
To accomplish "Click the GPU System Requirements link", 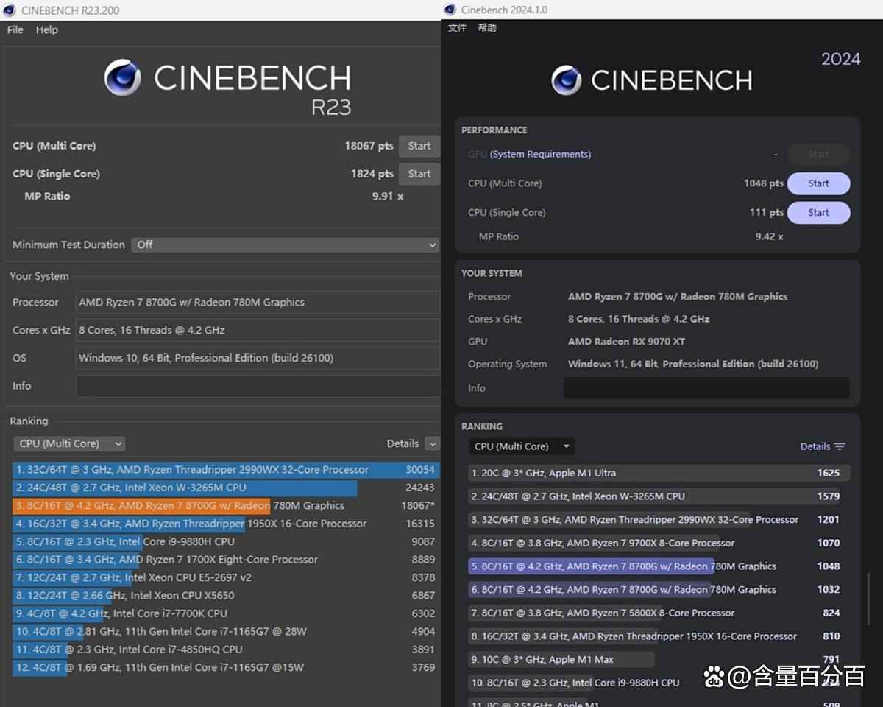I will click(540, 154).
